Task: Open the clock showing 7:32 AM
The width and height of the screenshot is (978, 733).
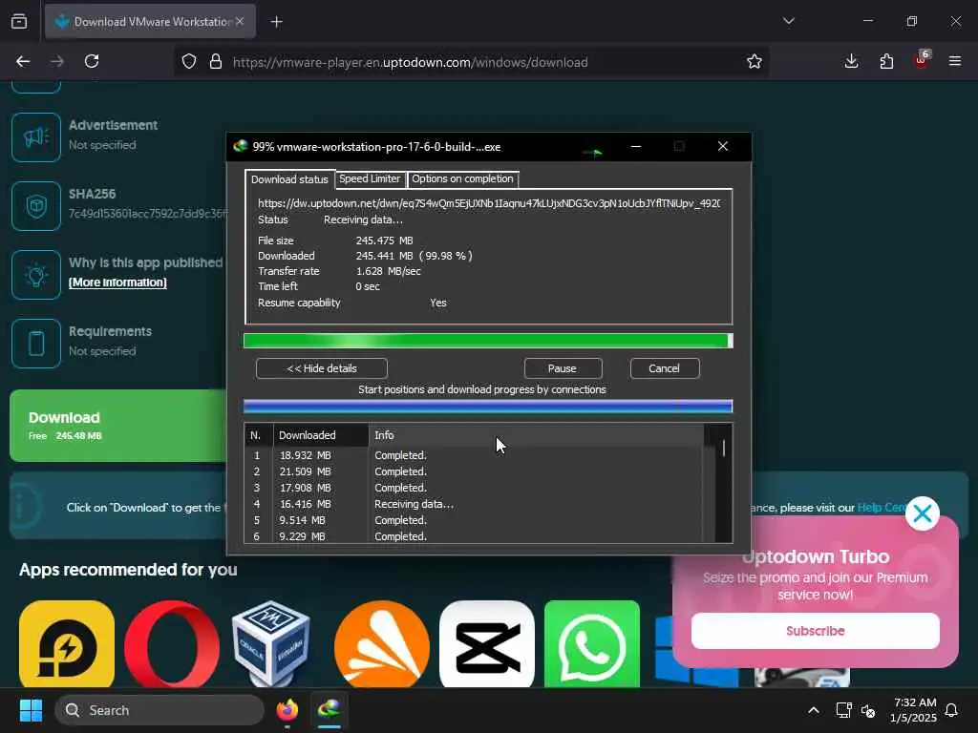Action: [913, 710]
